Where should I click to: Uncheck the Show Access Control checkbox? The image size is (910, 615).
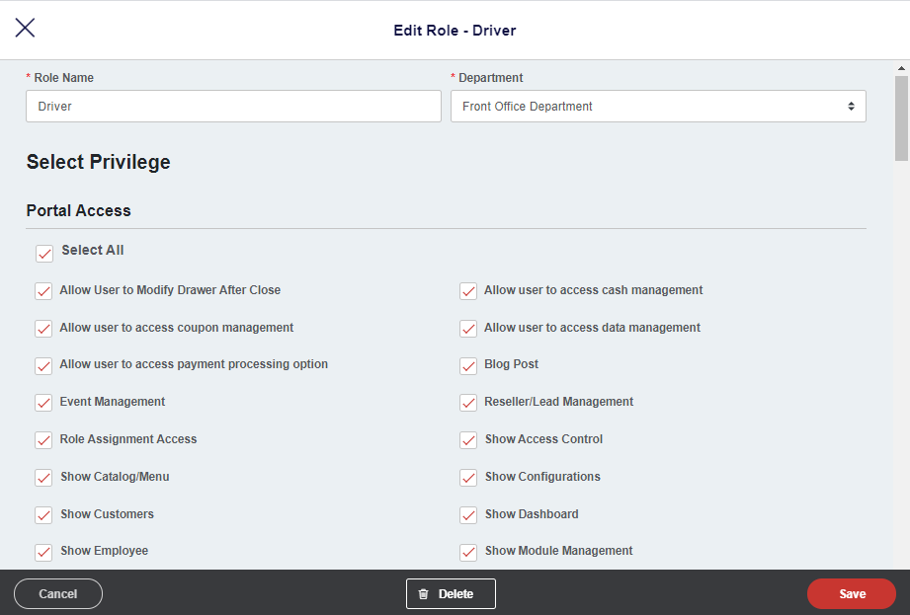[468, 440]
